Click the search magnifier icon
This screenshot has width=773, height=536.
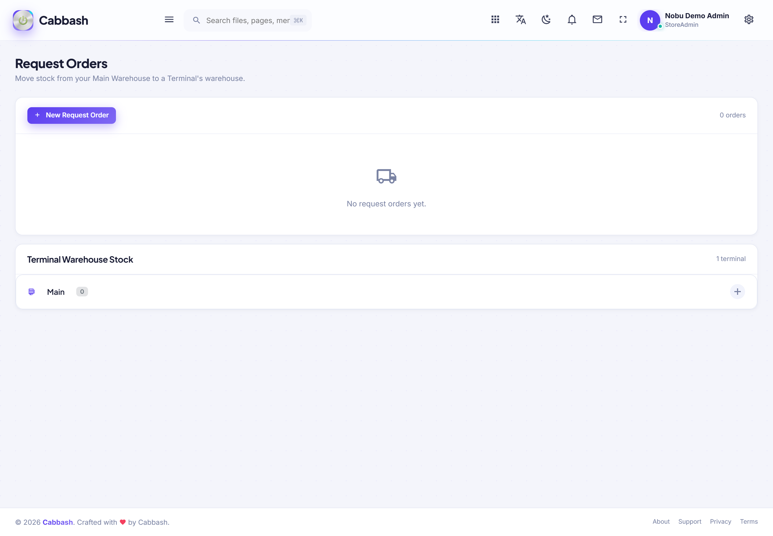point(196,20)
